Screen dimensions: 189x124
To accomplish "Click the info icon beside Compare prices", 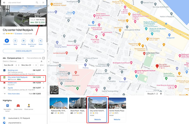I will (x=23, y=58).
